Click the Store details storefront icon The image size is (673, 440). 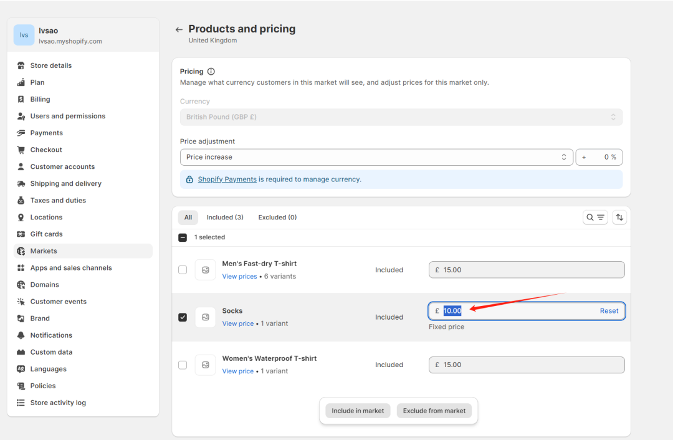pos(21,65)
